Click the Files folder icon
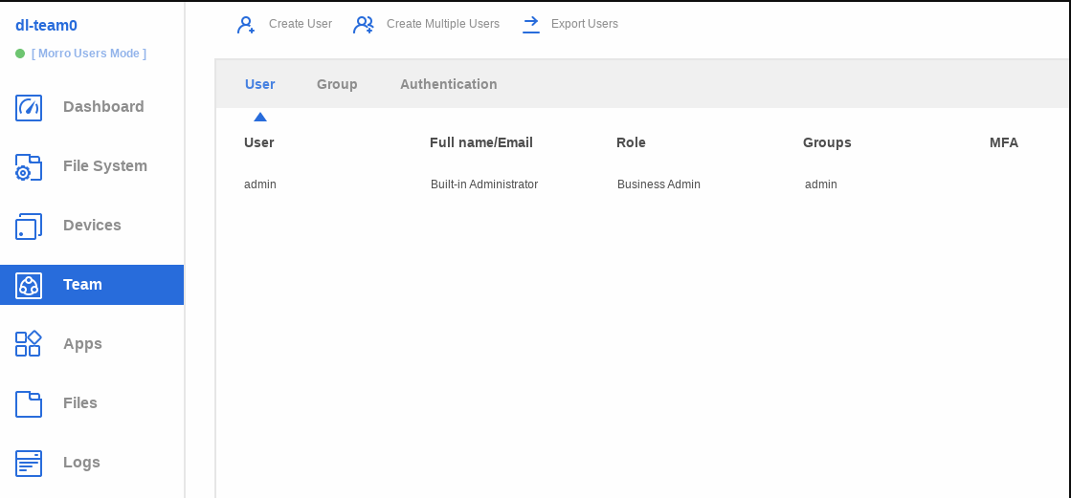1071x498 pixels. point(29,403)
